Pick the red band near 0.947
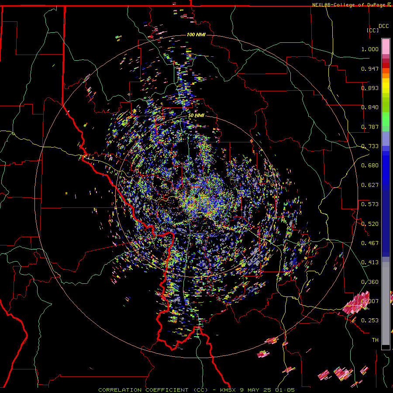The width and height of the screenshot is (393, 393). (x=386, y=65)
